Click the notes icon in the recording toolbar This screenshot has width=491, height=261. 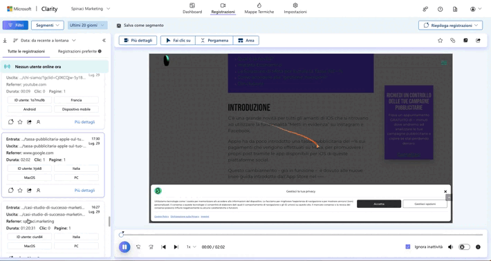click(465, 40)
